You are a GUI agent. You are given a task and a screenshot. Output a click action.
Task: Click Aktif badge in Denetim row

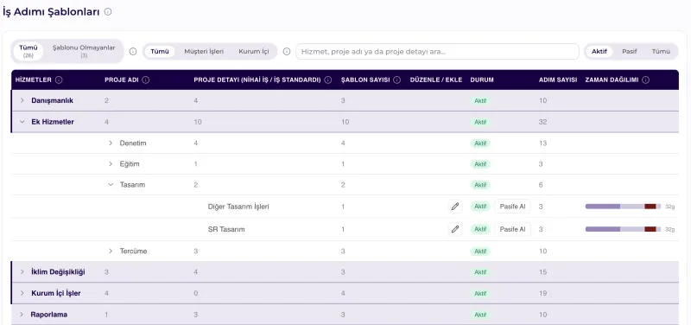click(x=480, y=143)
